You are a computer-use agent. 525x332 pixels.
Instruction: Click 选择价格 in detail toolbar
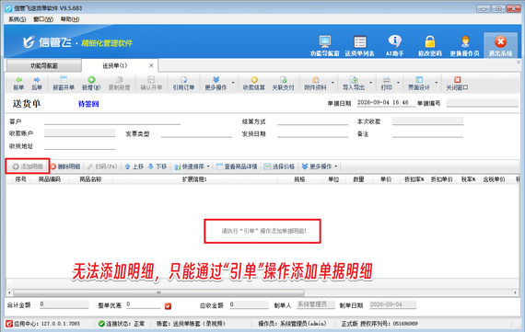tap(279, 166)
